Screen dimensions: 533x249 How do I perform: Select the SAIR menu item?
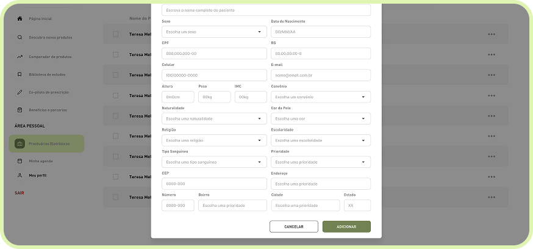click(x=20, y=193)
